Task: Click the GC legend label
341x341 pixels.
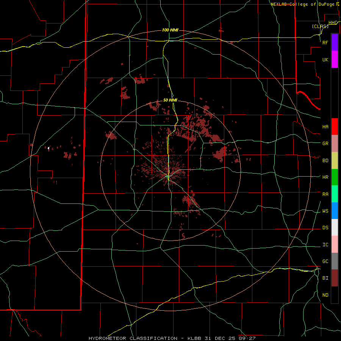Action: click(325, 261)
